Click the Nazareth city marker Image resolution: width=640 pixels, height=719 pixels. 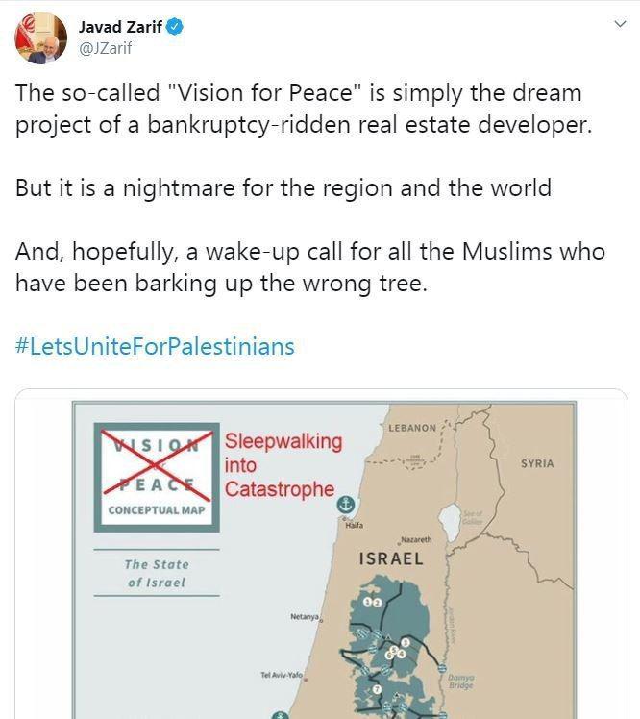click(x=415, y=540)
